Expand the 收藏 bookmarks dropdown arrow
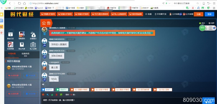Screen dimensions: 217x104 point(12,8)
